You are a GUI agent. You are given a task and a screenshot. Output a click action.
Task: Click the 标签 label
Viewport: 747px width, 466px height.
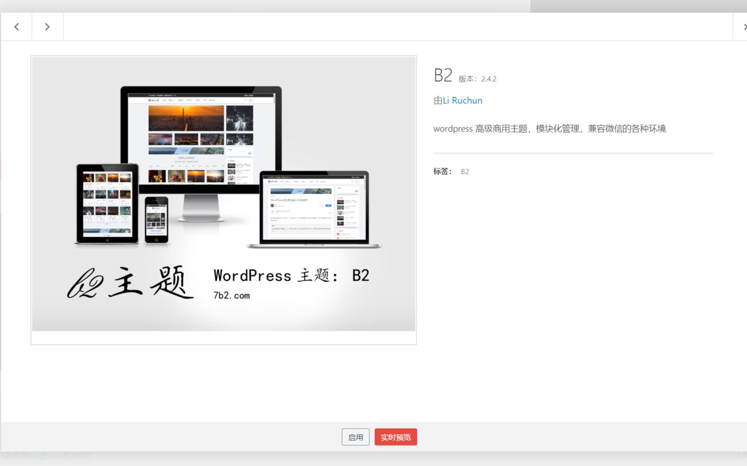click(x=442, y=171)
